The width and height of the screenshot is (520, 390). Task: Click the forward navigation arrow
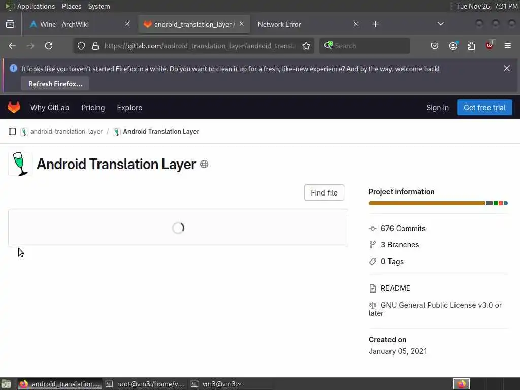pyautogui.click(x=30, y=46)
